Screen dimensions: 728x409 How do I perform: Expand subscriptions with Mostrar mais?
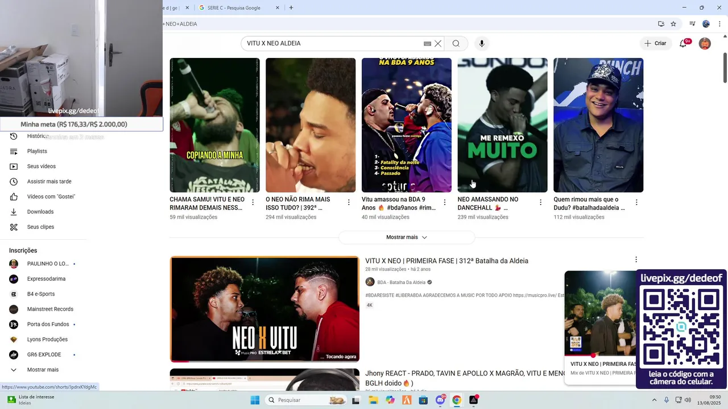43,370
